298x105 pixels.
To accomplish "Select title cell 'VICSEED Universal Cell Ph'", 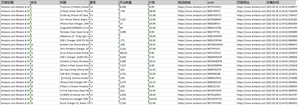I will pyautogui.click(x=74, y=95).
